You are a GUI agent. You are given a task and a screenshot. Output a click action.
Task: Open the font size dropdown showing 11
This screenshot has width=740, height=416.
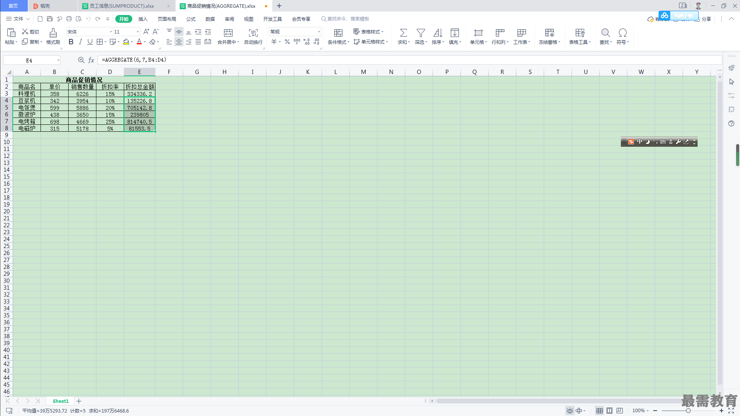(x=138, y=32)
